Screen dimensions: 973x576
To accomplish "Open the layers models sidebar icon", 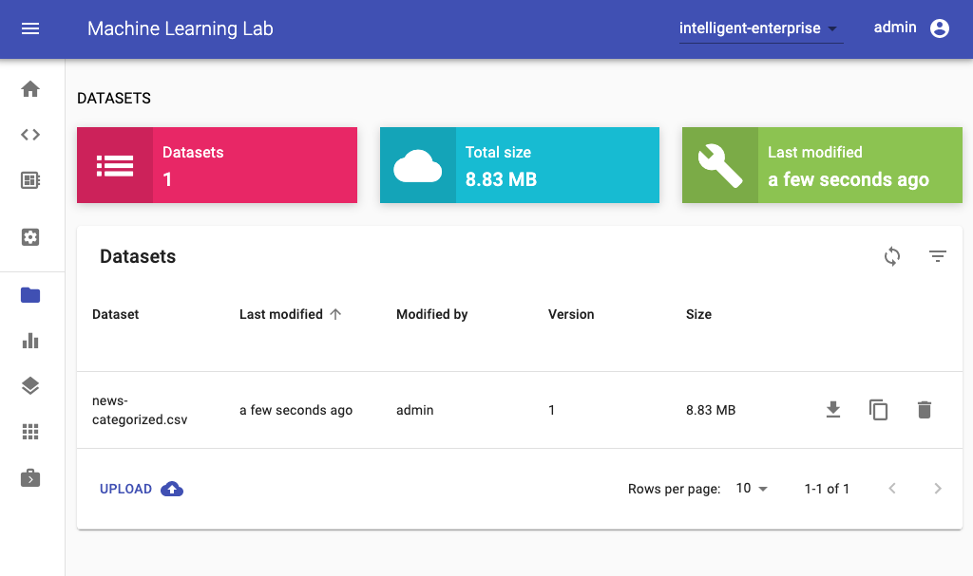I will pyautogui.click(x=30, y=386).
